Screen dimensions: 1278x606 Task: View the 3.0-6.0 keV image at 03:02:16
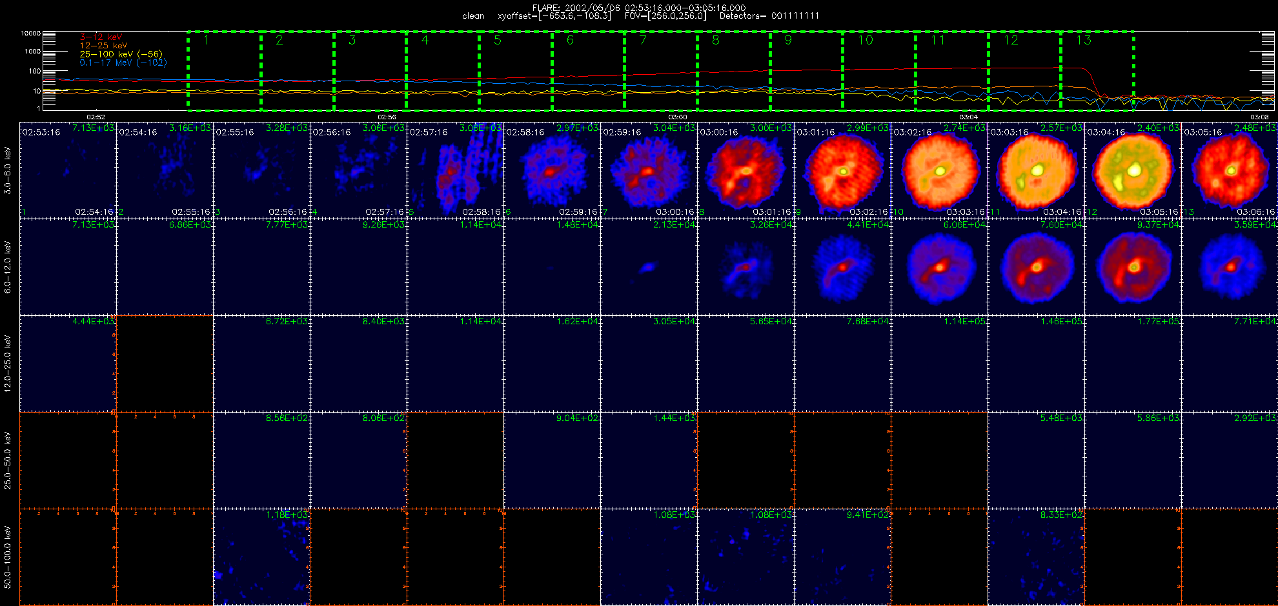939,170
